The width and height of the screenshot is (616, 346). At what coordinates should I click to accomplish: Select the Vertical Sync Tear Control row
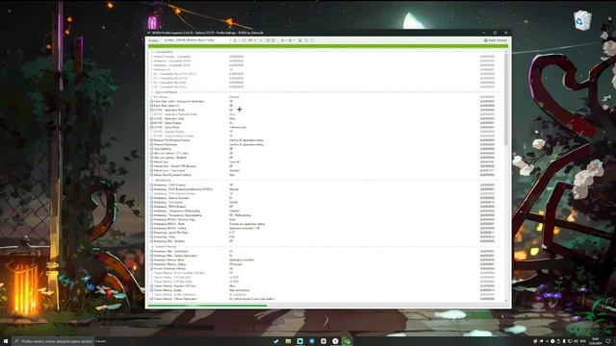point(326,170)
